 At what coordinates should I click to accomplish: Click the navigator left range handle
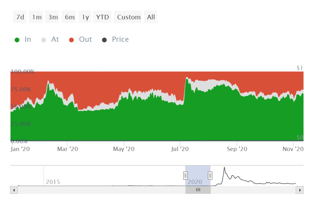point(186,176)
